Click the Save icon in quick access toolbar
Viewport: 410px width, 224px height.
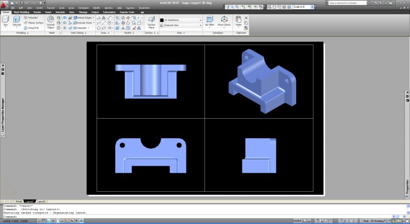point(22,3)
